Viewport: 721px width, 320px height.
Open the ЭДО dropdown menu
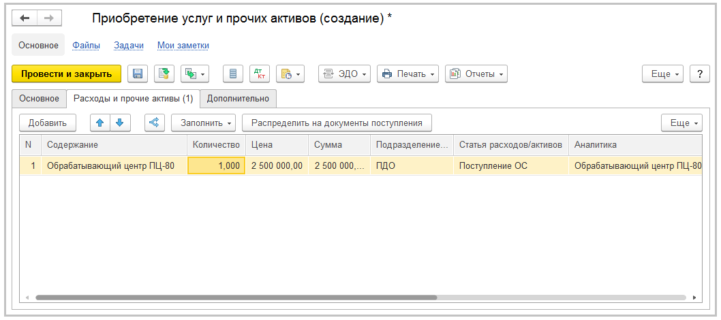(x=344, y=74)
